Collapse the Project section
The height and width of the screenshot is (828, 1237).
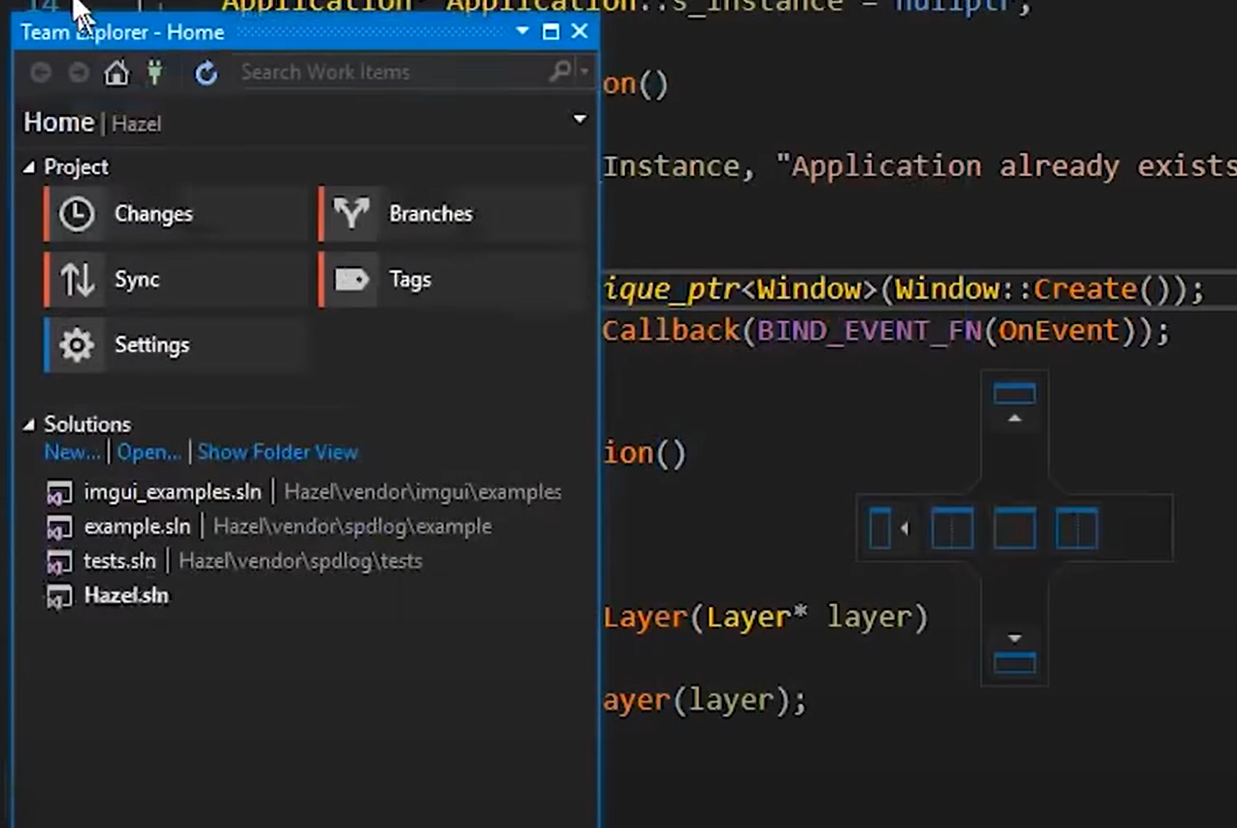point(29,167)
